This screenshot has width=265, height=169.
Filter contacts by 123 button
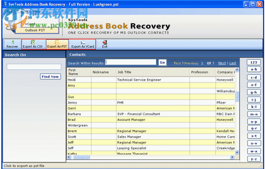point(254,62)
